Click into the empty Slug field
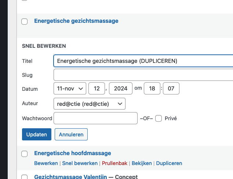Screen dimensions: 233x179 tap(143, 75)
